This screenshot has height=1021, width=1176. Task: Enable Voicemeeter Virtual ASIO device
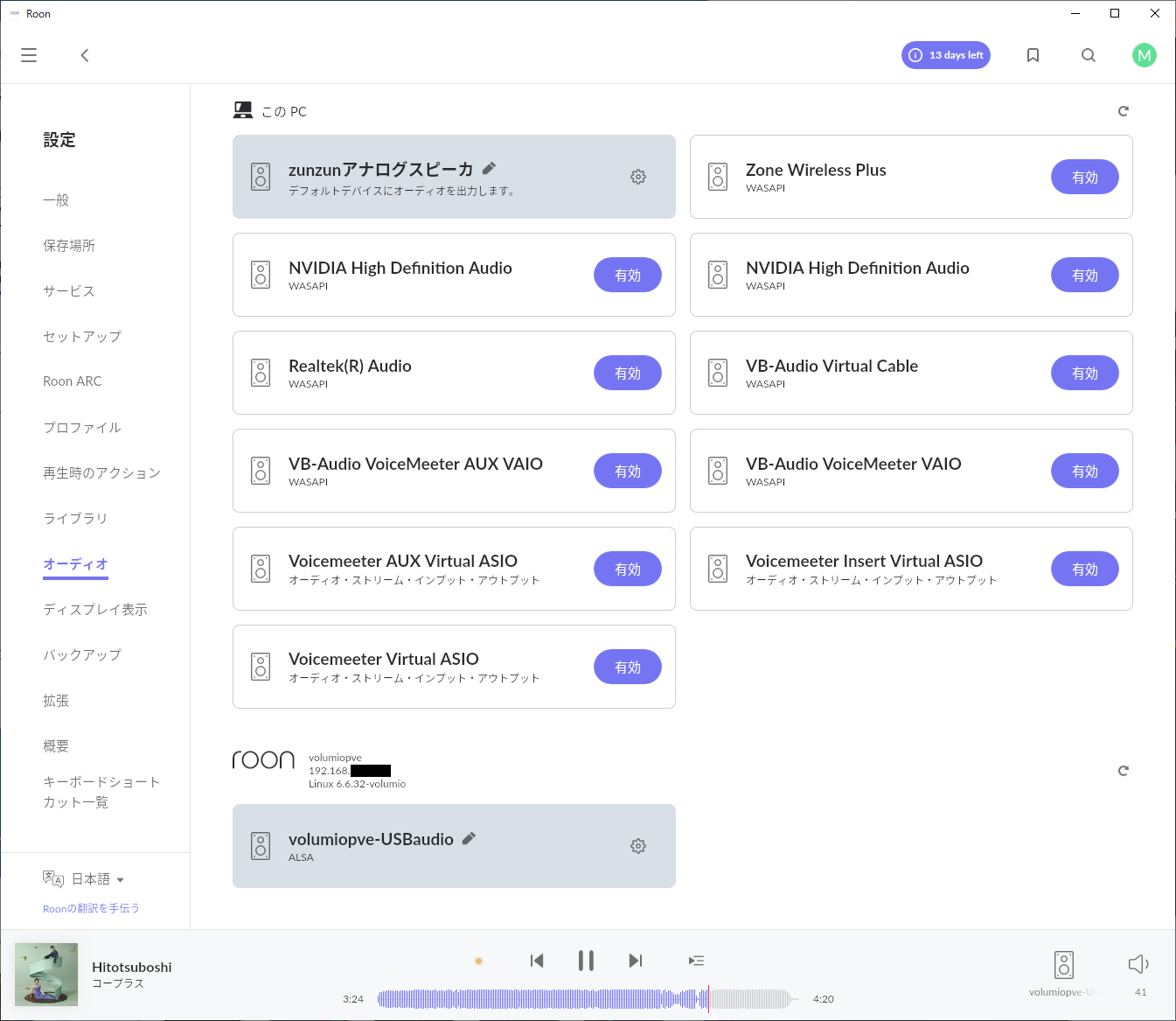[628, 667]
